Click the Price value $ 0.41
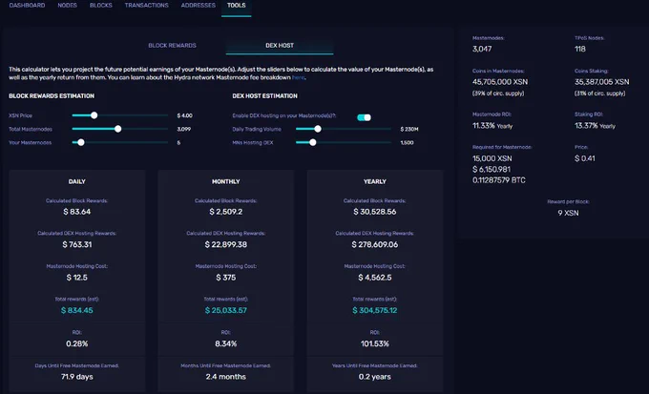This screenshot has height=394, width=649. (x=585, y=158)
